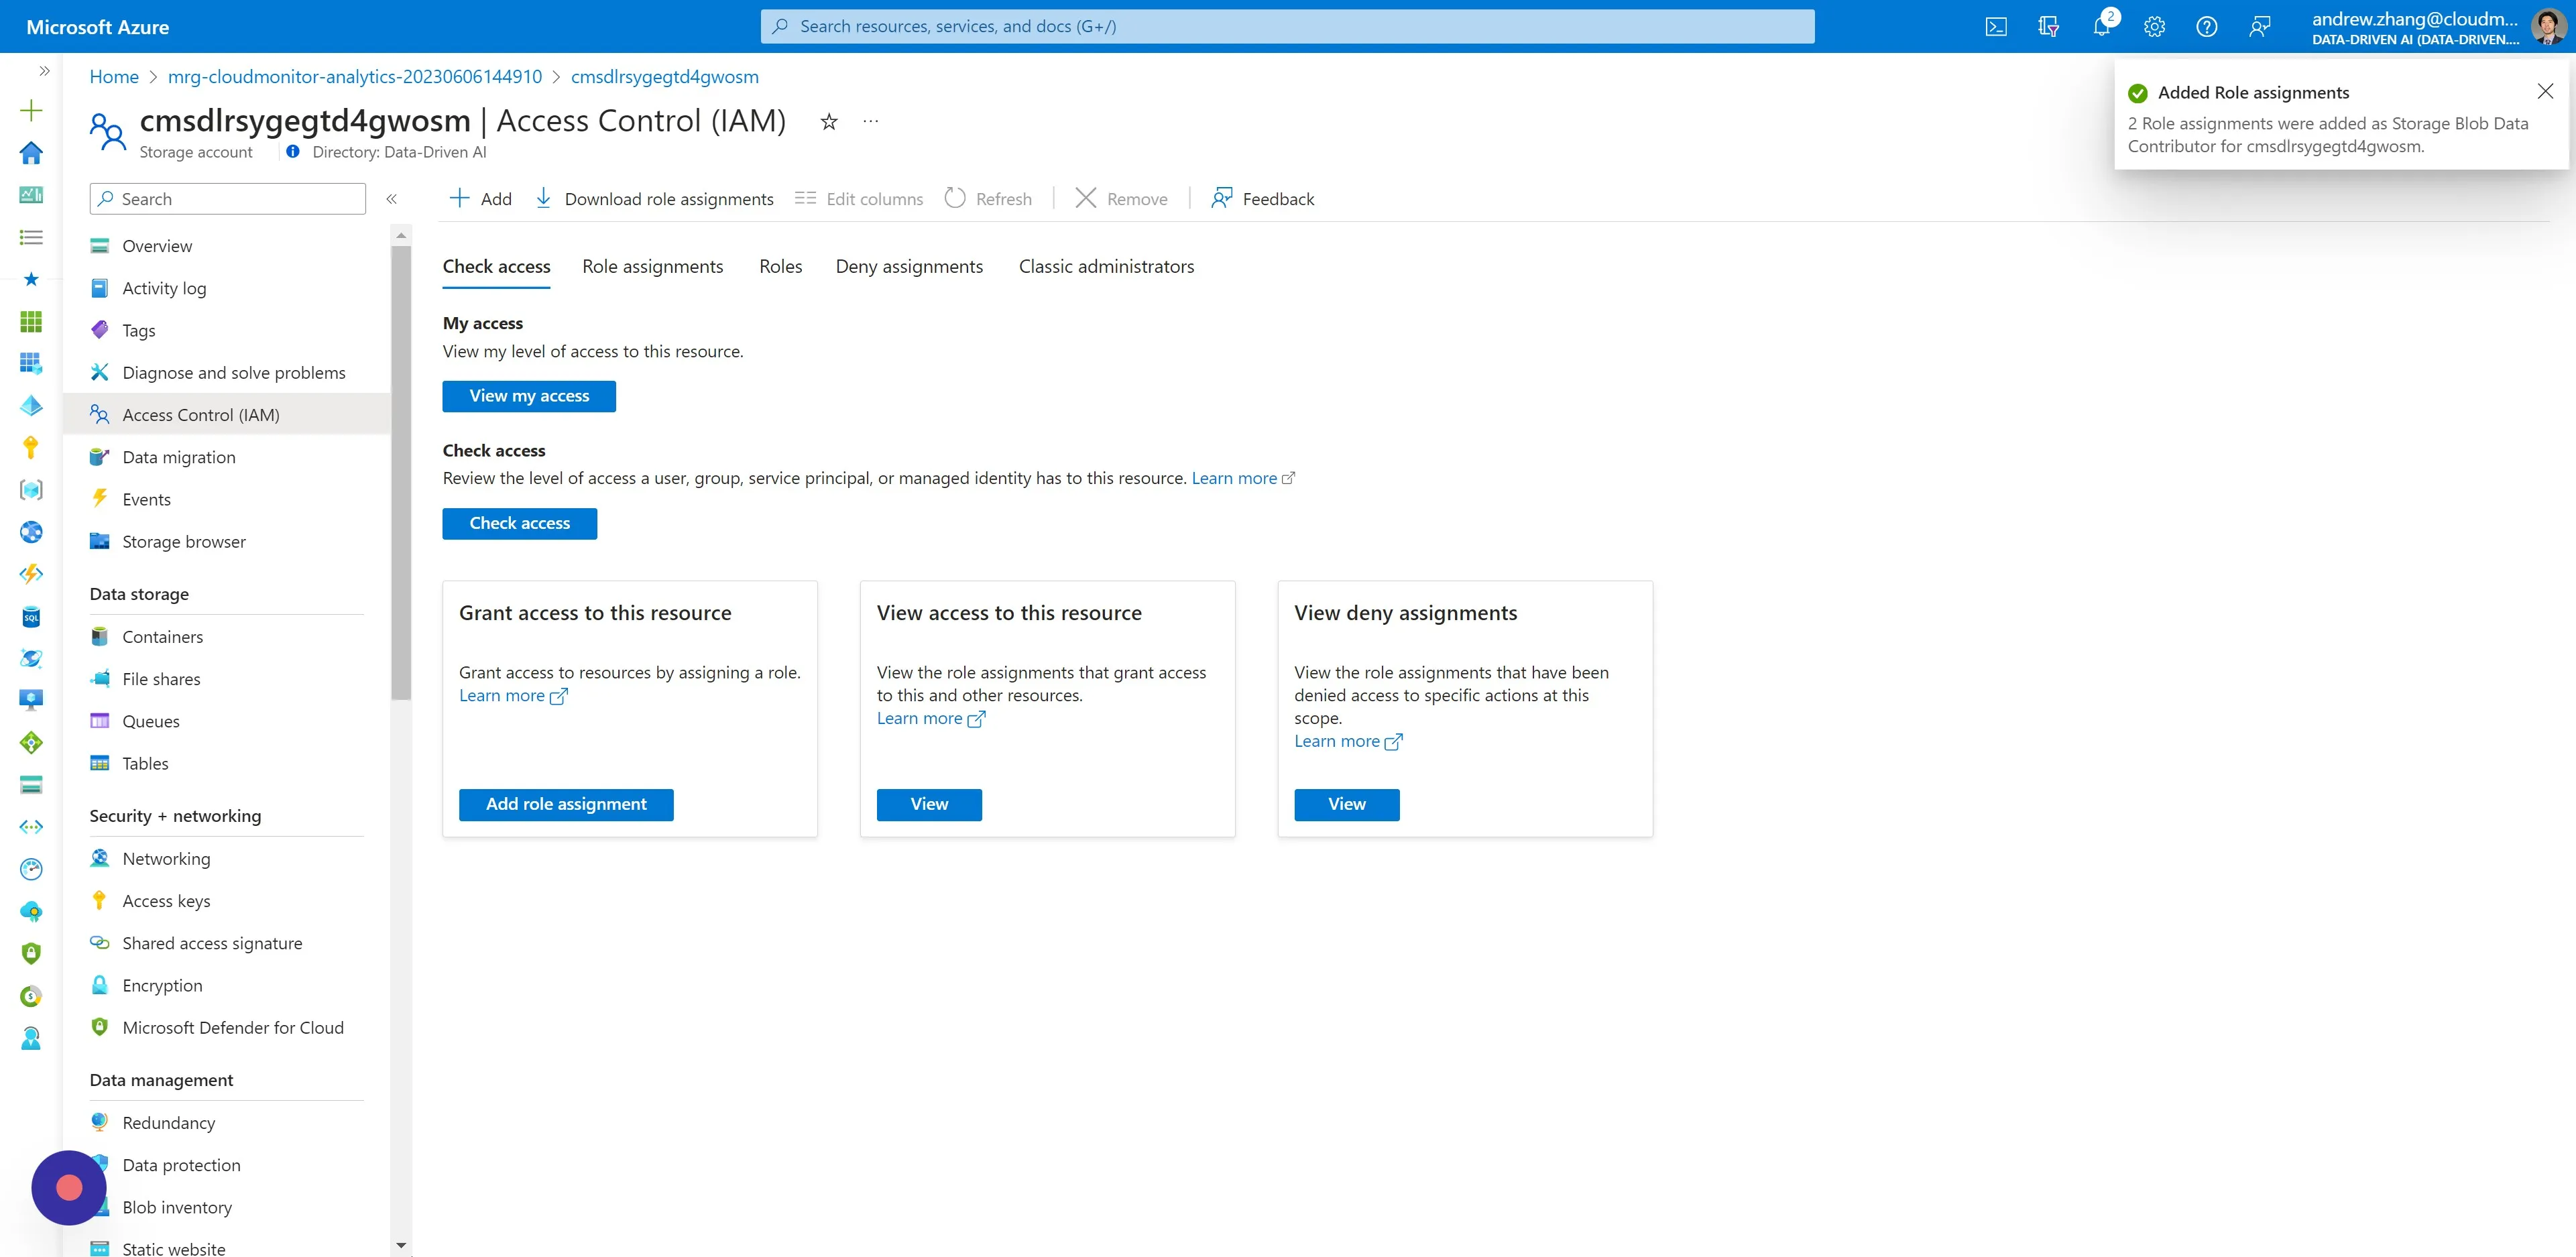
Task: Open the Help question mark icon
Action: coord(2206,27)
